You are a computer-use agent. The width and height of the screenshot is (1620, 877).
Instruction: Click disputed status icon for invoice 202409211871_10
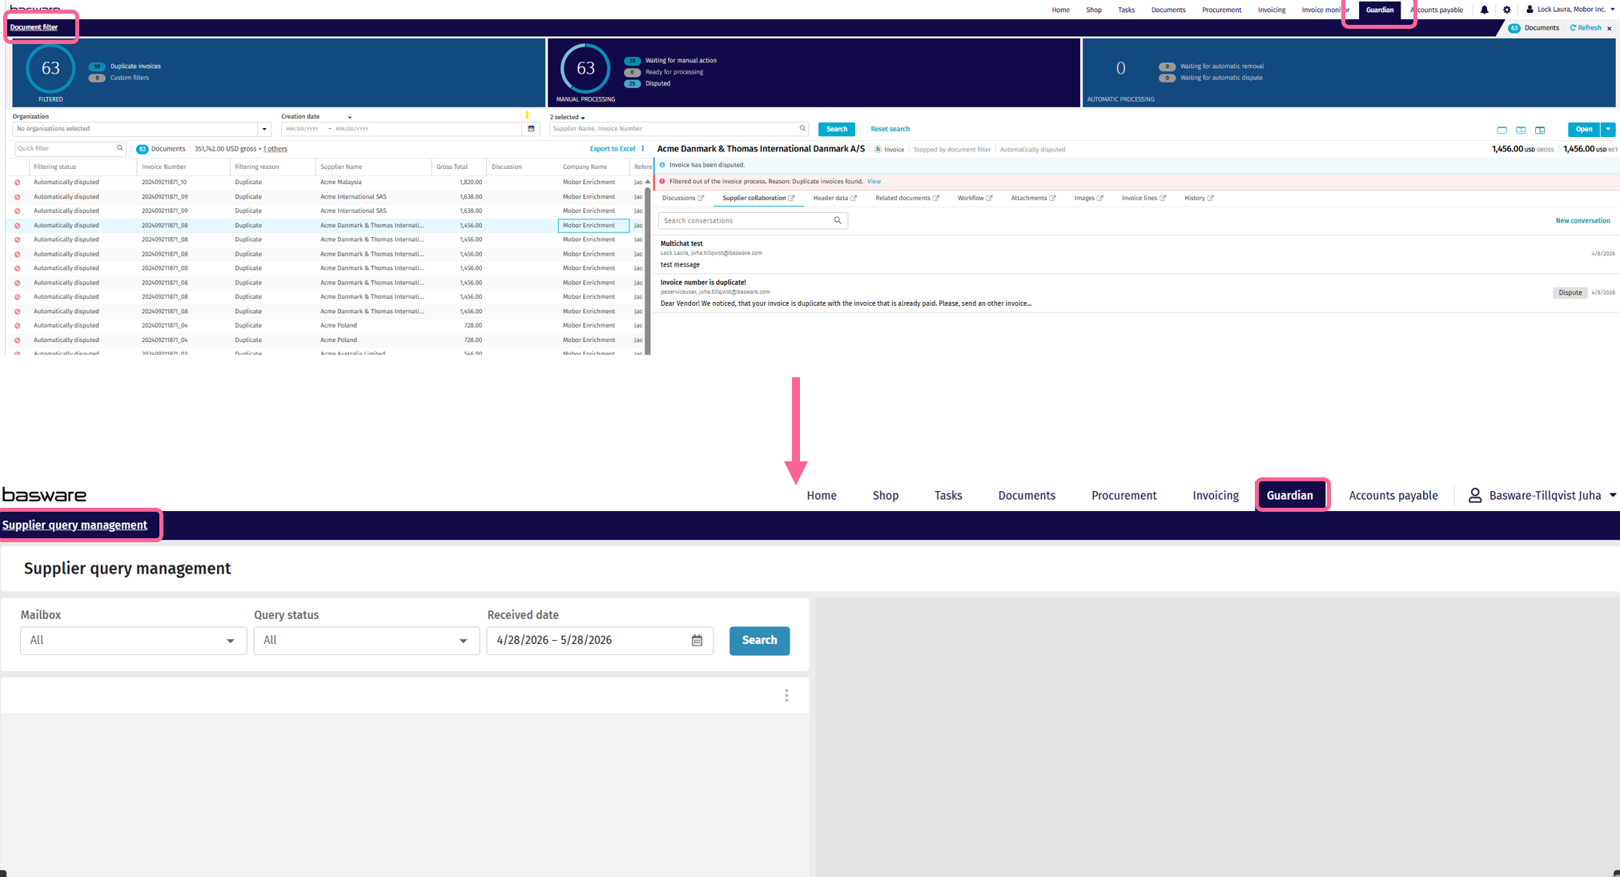[17, 183]
